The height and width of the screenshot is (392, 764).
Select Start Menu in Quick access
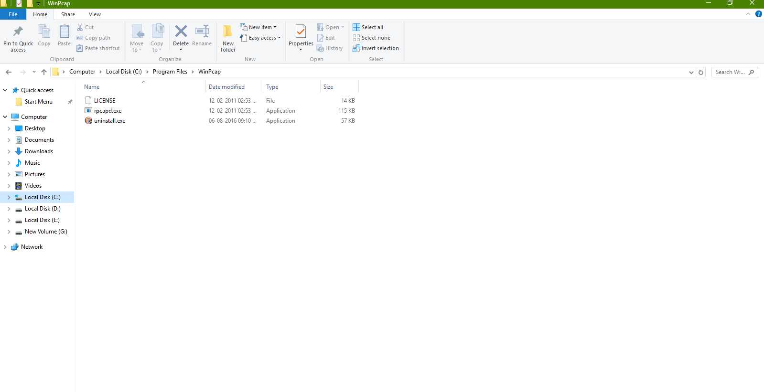tap(38, 102)
